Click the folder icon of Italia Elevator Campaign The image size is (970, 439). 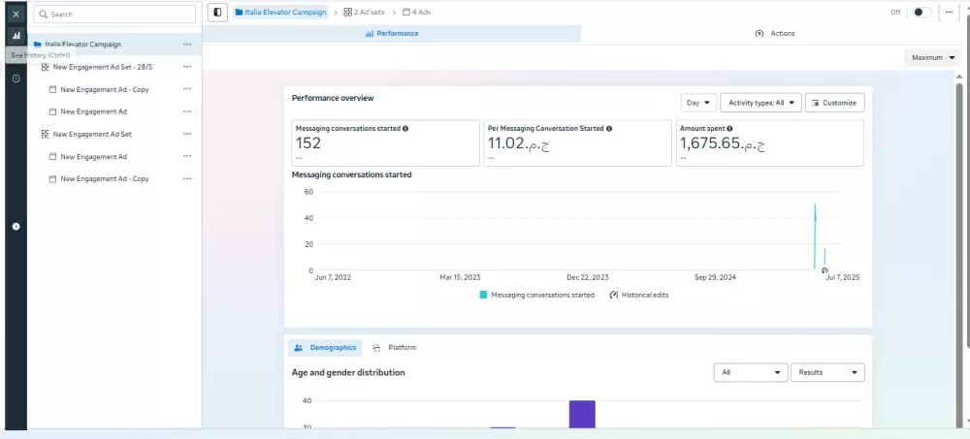tap(38, 45)
